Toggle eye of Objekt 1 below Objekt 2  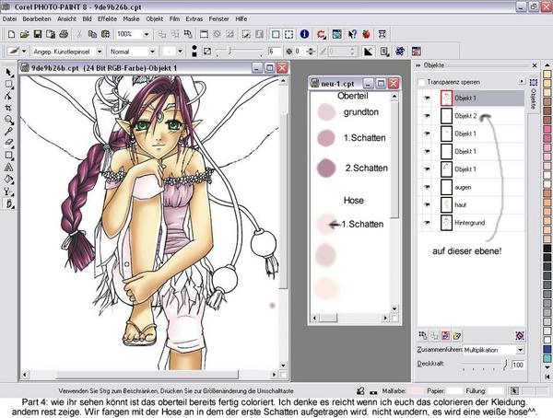click(x=427, y=134)
